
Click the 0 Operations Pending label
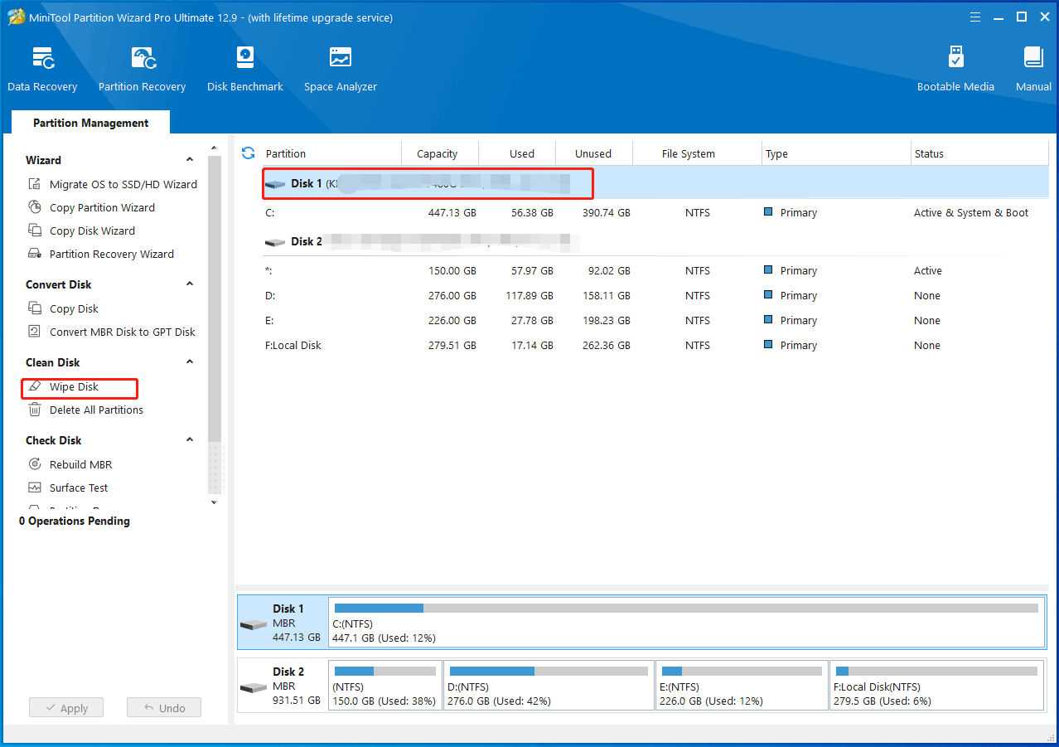pyautogui.click(x=75, y=521)
